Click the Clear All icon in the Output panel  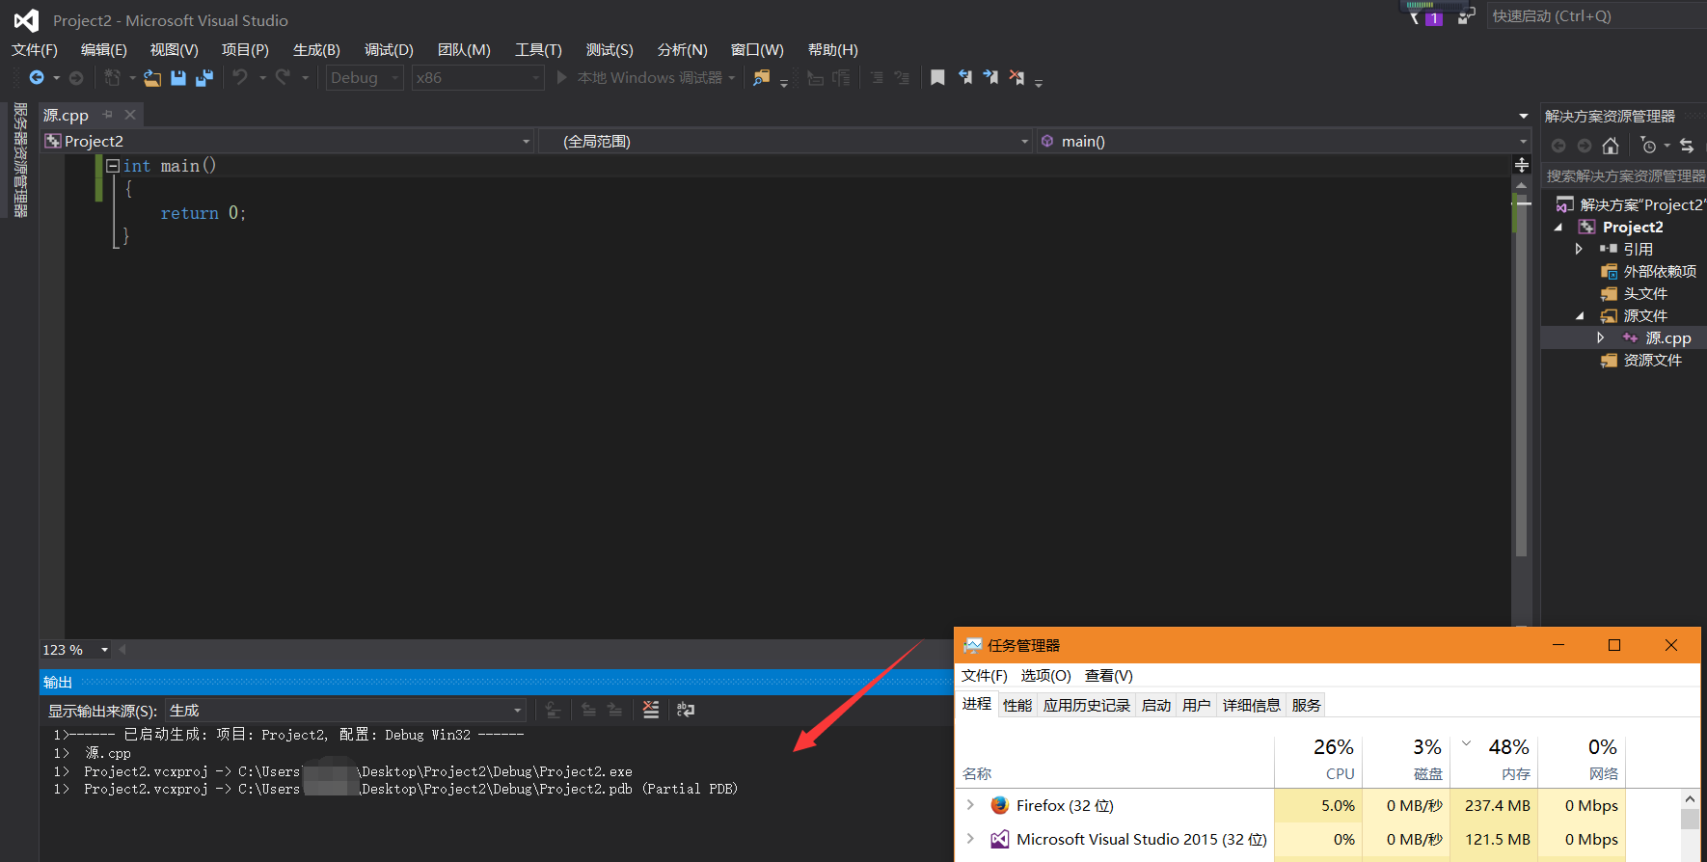651,710
